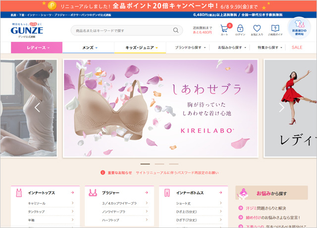317x228 pixels.
Task: Open the round 肌着選びの便利帖 badge
Action: (x=299, y=28)
